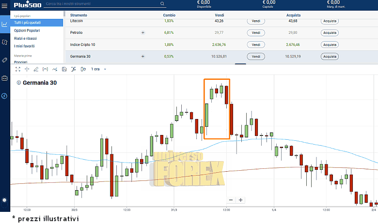Select the crosshair cursor tool
Image resolution: width=378 pixels, height=223 pixels.
point(27,69)
